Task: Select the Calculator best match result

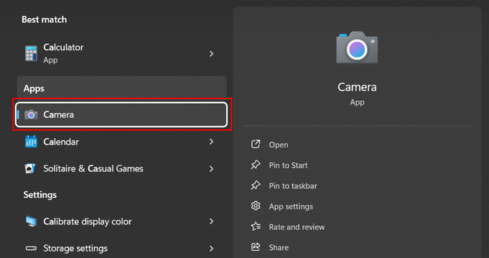Action: click(x=122, y=54)
